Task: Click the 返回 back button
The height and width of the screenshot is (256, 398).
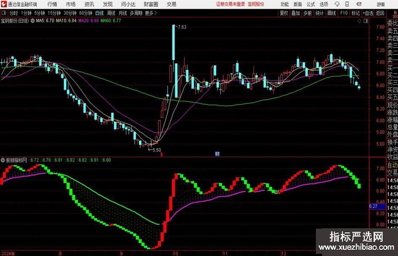Action: (x=380, y=13)
